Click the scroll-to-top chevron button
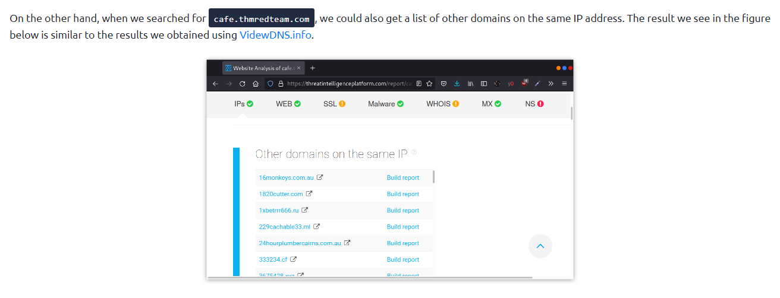Screen dimensions: 780x298 point(540,246)
